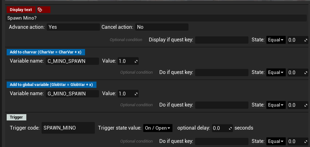Click the optional delay seconds stepper
310x147 pixels.
click(222, 128)
